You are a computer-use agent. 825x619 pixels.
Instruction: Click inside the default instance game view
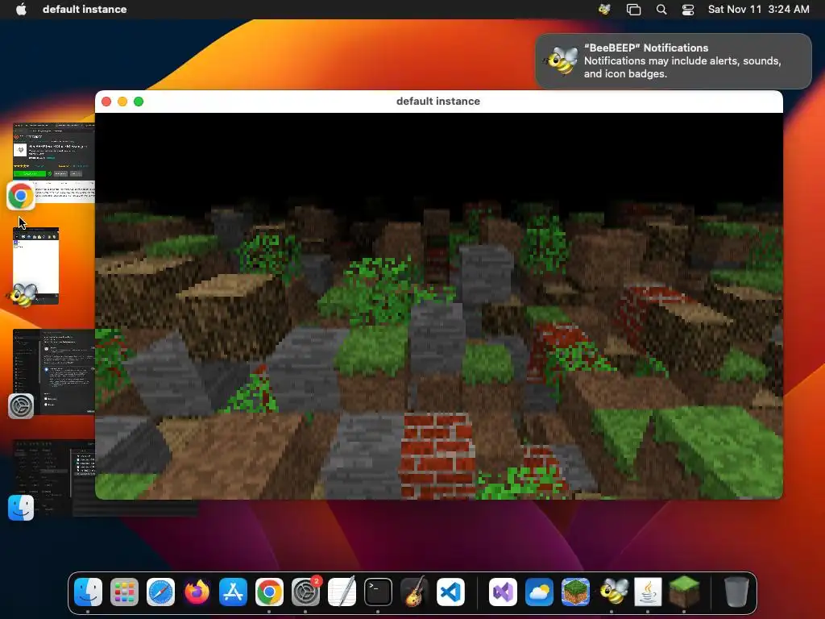(x=439, y=305)
